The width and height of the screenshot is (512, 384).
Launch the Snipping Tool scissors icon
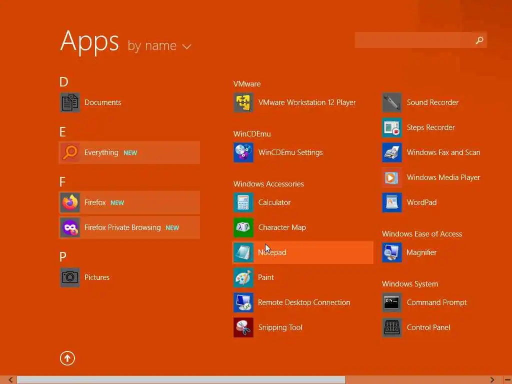click(x=243, y=327)
